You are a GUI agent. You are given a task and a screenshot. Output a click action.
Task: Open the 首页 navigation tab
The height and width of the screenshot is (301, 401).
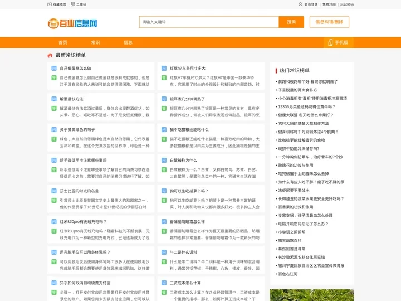(x=63, y=42)
